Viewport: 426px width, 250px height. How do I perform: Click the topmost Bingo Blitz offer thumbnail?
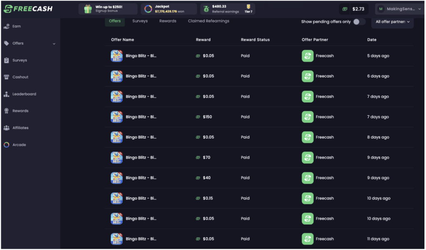[x=116, y=55]
